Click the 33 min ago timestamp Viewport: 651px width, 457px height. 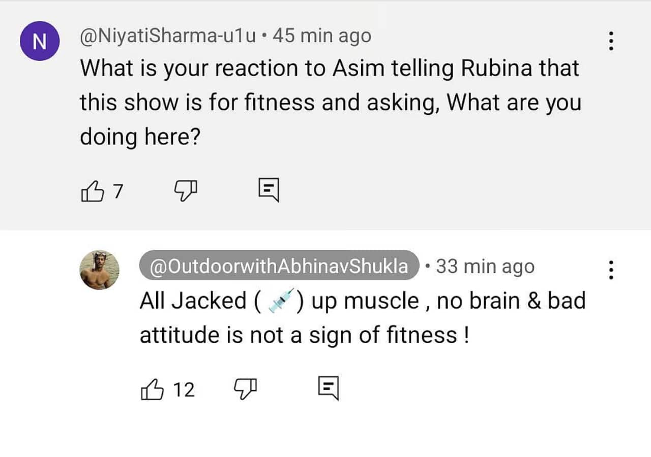(x=485, y=266)
